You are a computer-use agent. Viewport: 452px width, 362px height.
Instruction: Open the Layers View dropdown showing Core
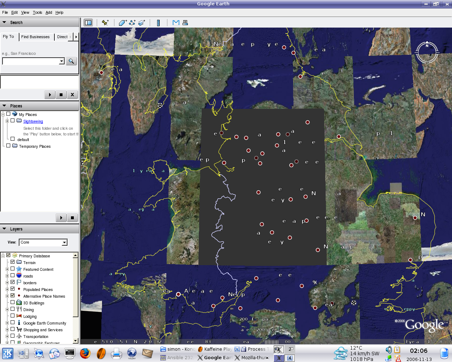coord(43,242)
